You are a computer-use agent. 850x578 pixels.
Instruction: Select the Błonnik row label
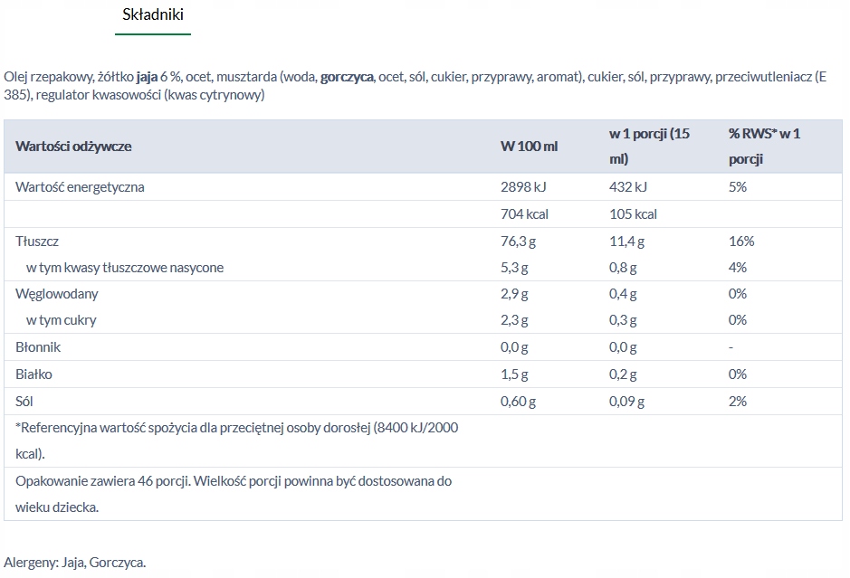click(x=38, y=347)
